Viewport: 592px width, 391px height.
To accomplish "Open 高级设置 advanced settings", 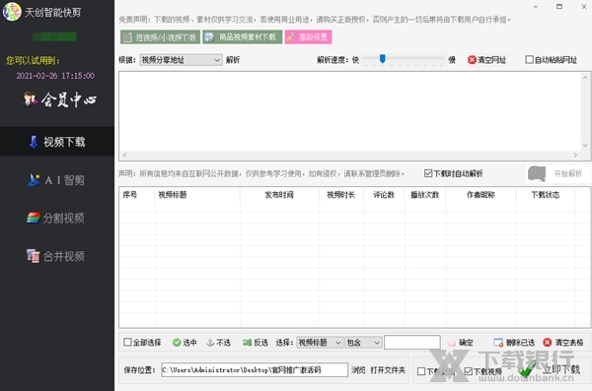I will coord(308,37).
